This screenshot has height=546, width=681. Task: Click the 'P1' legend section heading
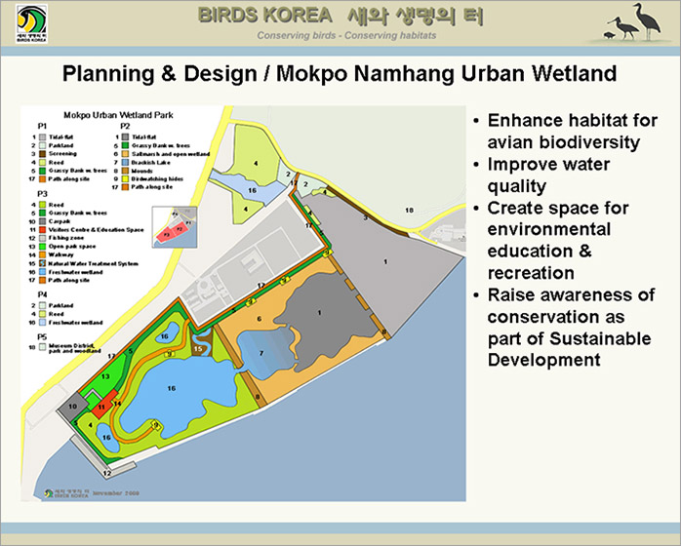(x=42, y=127)
